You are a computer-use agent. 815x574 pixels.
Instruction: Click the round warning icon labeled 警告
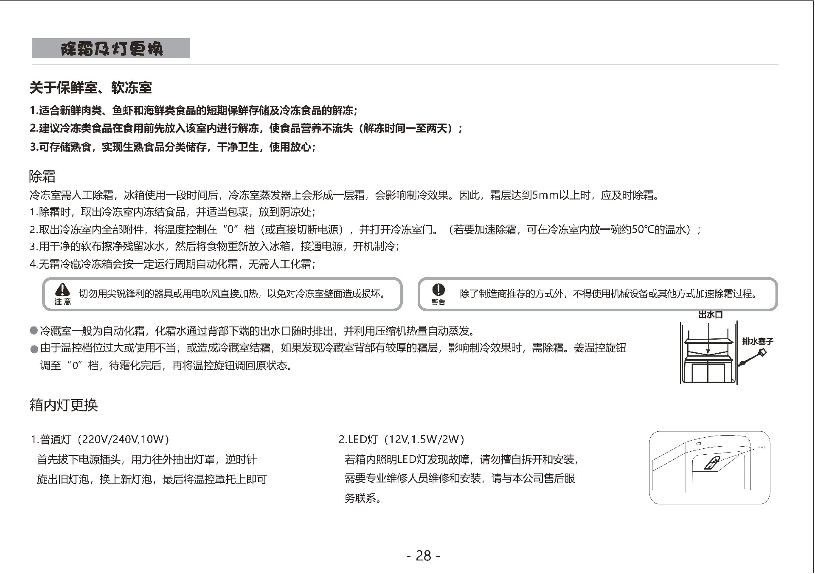438,290
